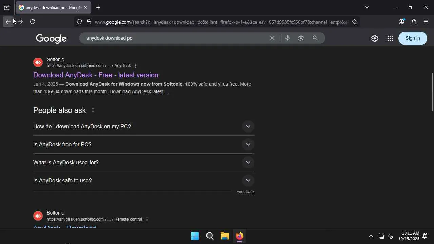Open more options for first Softonic result
Image resolution: width=434 pixels, height=244 pixels.
[135, 66]
